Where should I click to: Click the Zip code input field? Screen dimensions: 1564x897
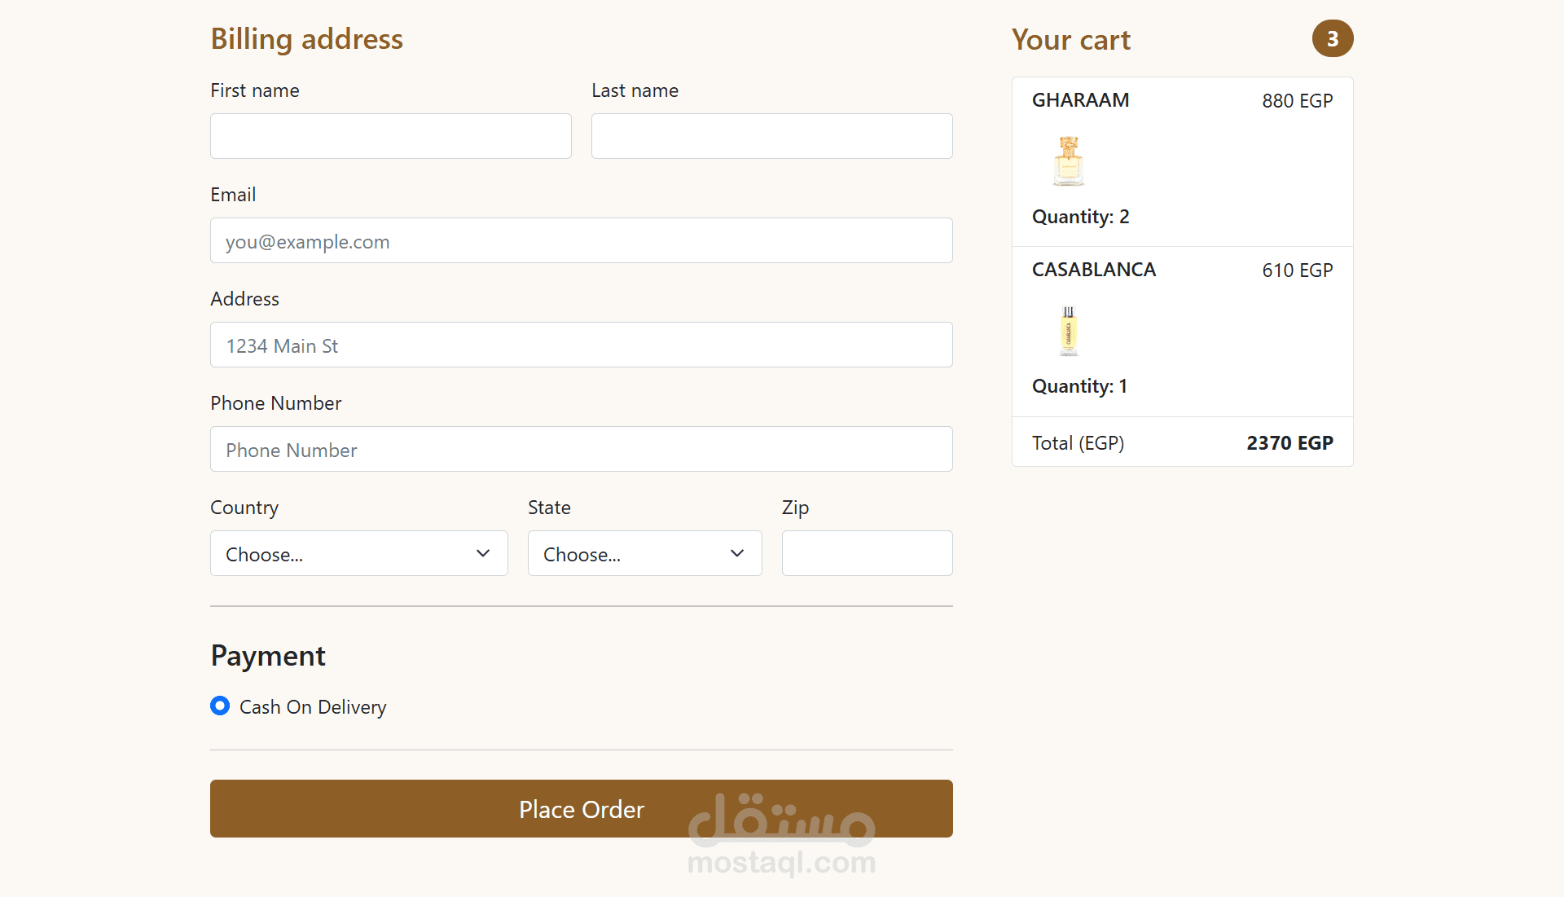point(867,553)
